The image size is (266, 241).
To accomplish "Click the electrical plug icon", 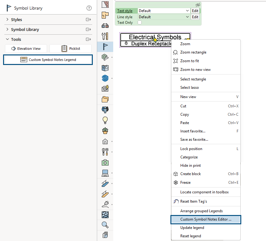I will [x=105, y=204].
